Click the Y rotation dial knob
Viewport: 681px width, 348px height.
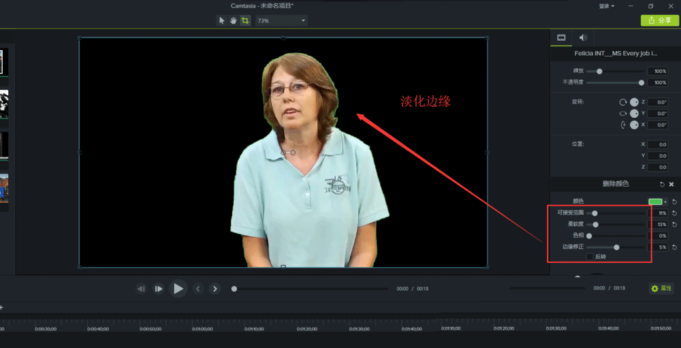click(634, 114)
